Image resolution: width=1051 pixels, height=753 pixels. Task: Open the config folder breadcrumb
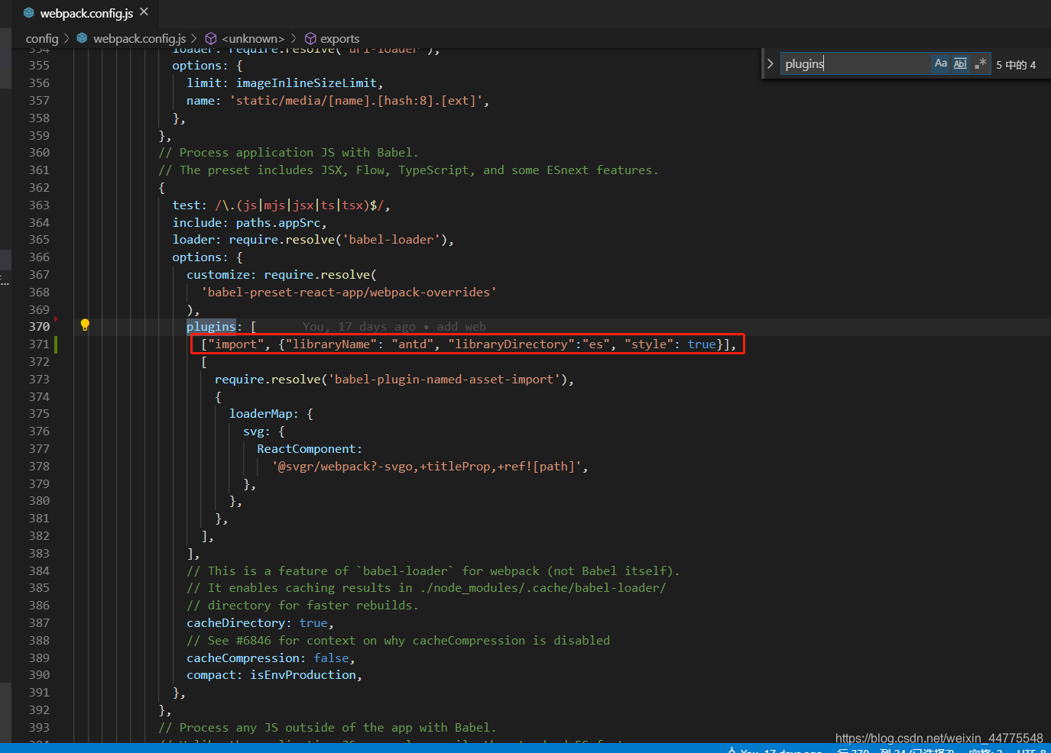(42, 38)
